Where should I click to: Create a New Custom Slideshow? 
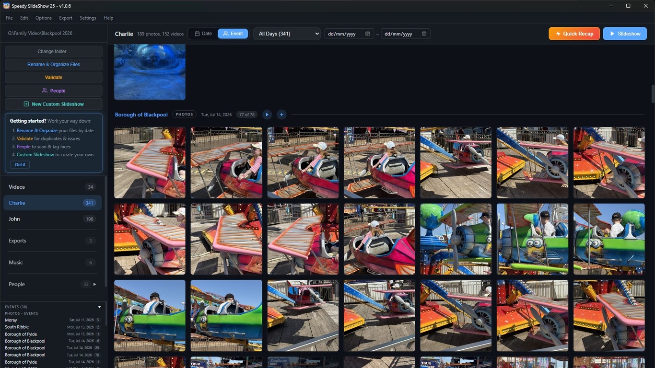coord(54,104)
